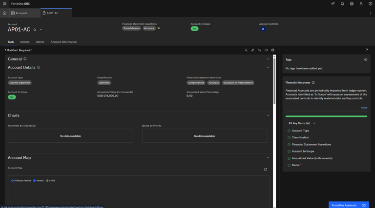The height and width of the screenshot is (208, 375).
Task: Collapse the AP01-AC header with caret
Action: click(41, 30)
